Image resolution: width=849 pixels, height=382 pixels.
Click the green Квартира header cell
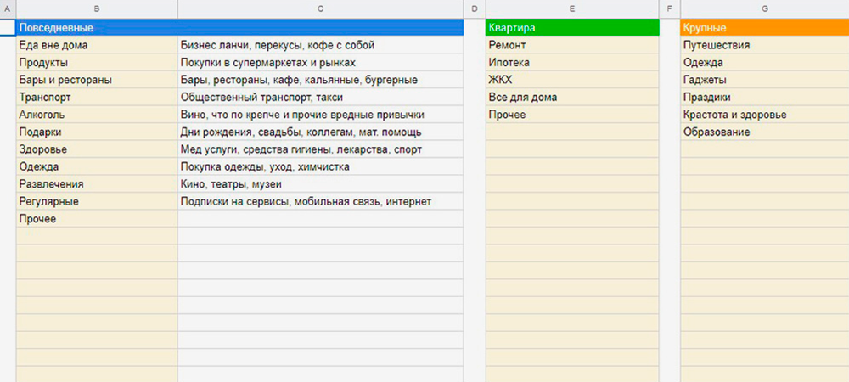[572, 28]
